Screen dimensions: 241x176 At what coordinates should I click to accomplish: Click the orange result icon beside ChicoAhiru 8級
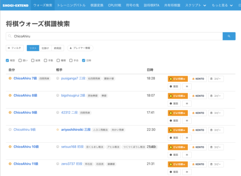click(x=10, y=95)
